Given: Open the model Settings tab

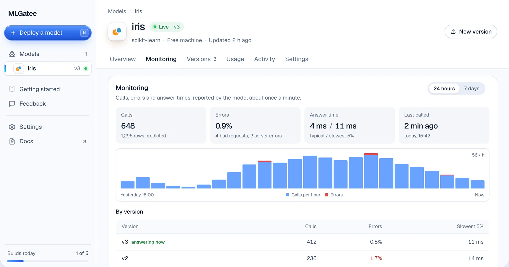Looking at the screenshot, I should point(297,59).
